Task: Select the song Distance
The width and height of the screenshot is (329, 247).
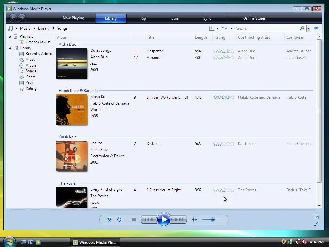Action: coord(154,144)
